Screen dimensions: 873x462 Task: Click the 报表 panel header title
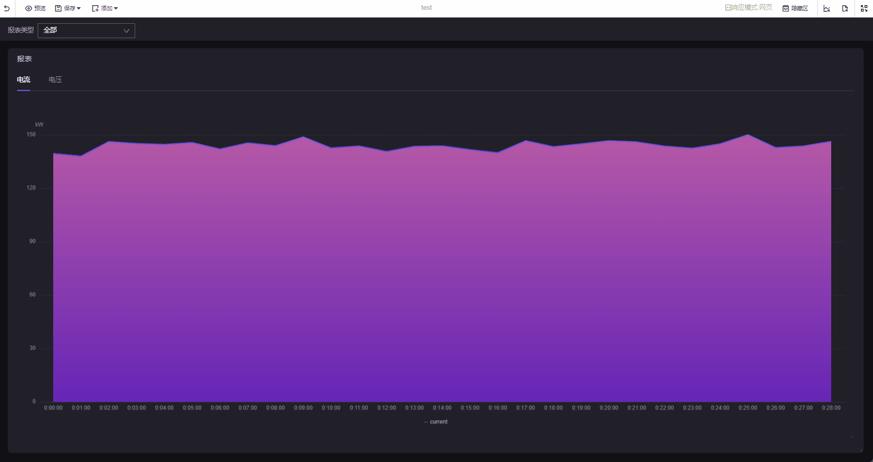(x=24, y=59)
